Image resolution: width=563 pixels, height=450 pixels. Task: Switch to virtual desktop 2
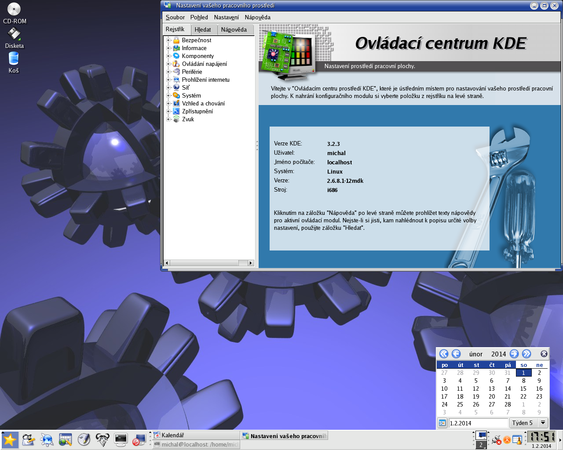click(x=481, y=445)
